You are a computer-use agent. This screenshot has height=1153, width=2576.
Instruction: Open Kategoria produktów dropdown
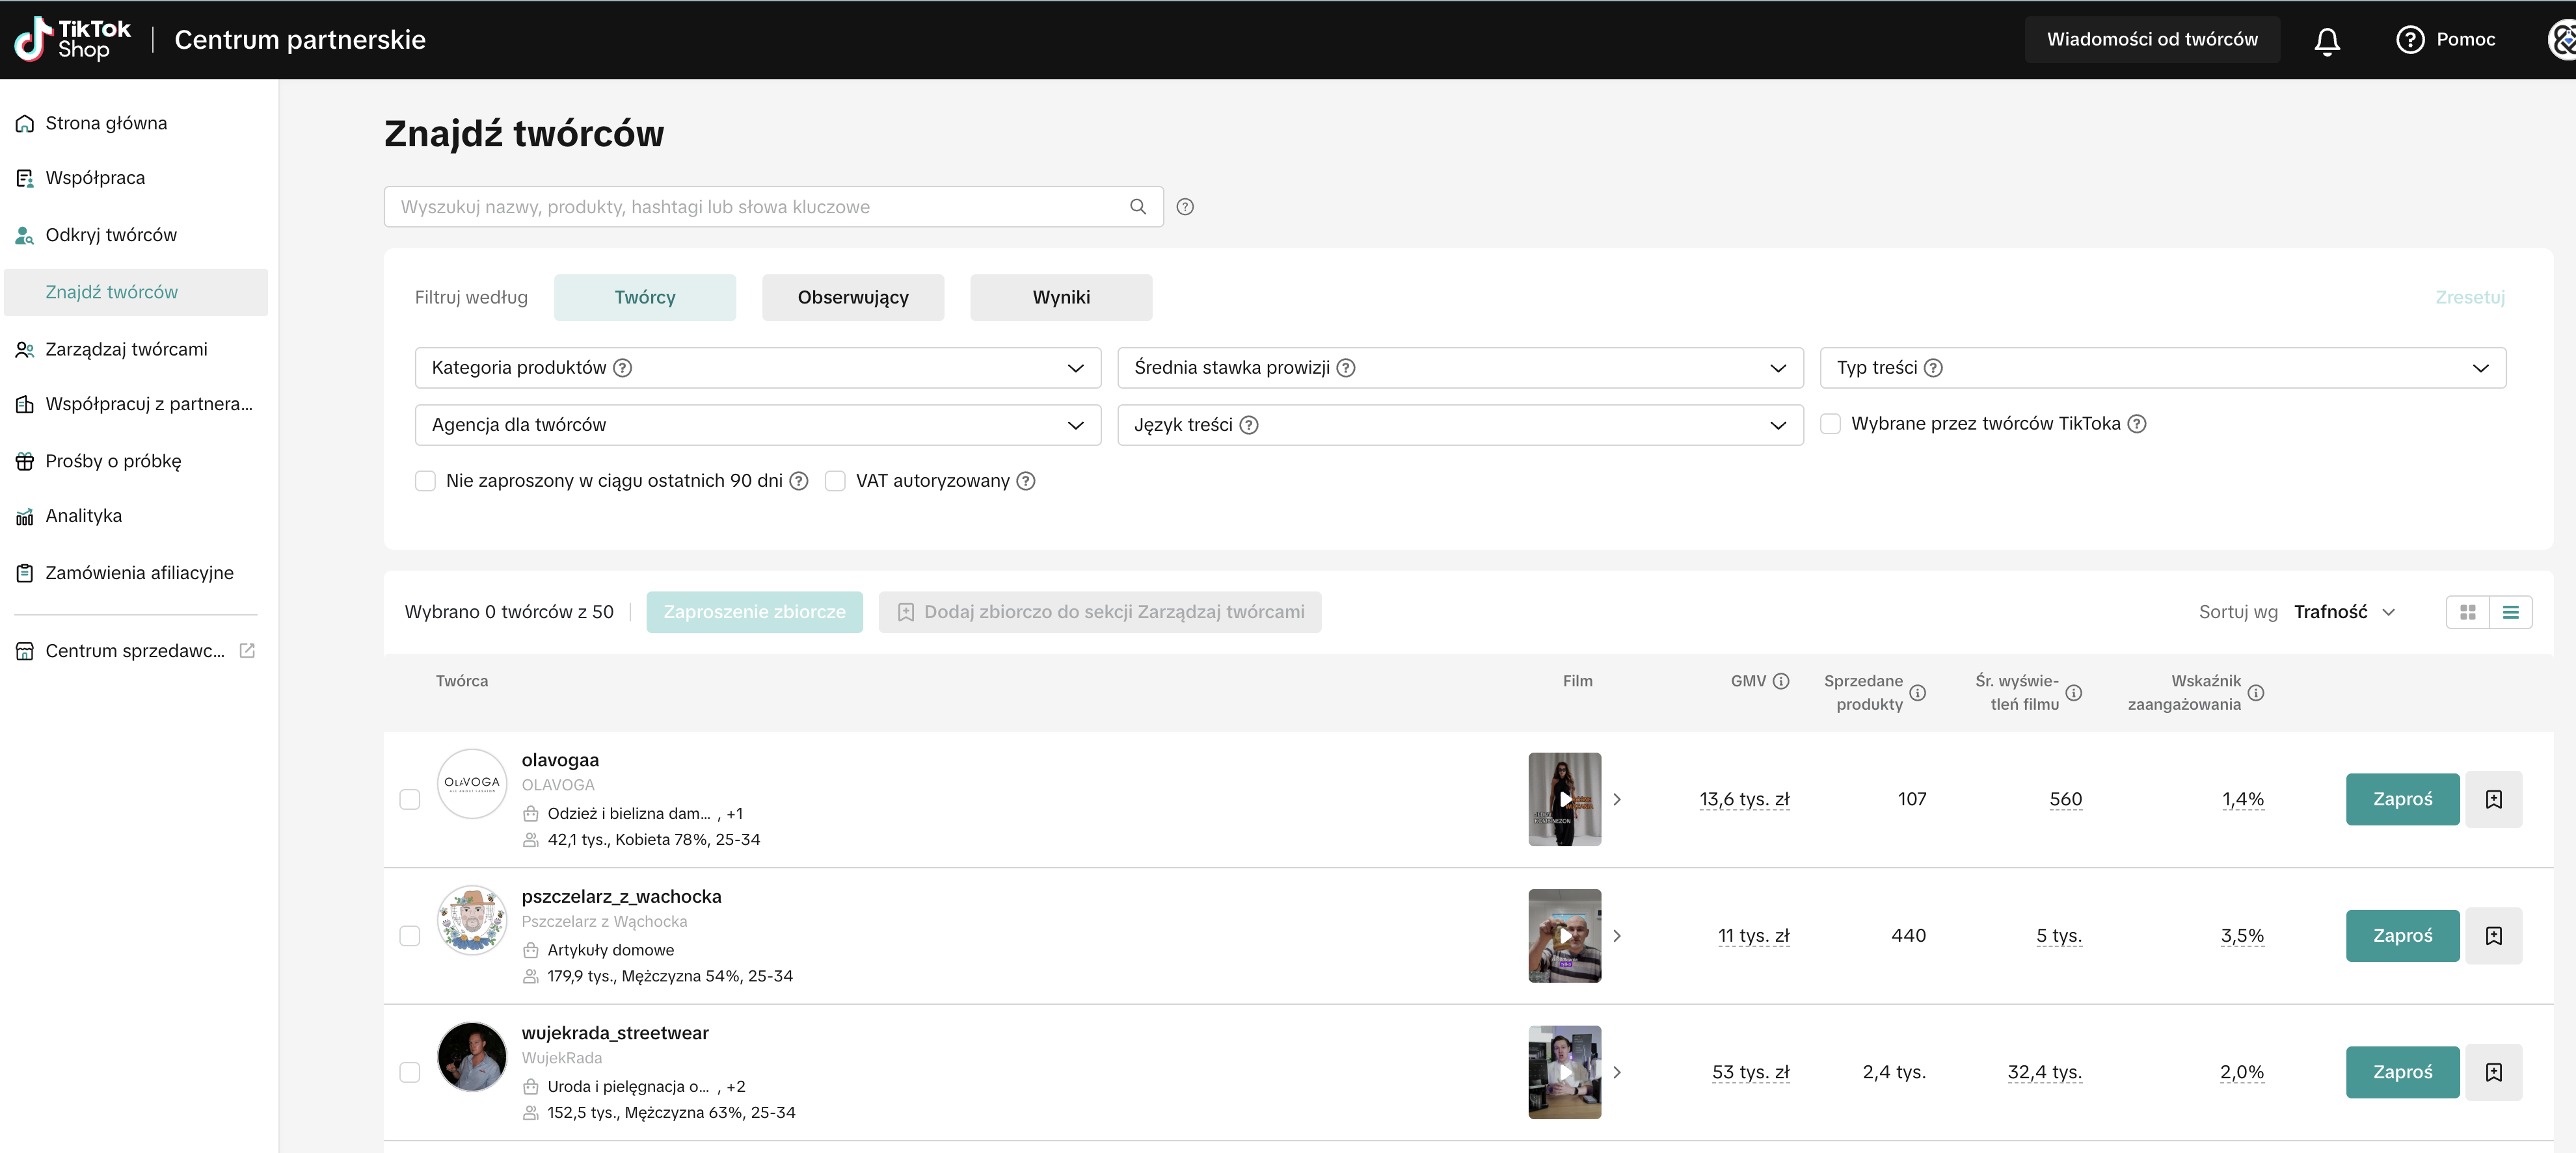(x=758, y=368)
